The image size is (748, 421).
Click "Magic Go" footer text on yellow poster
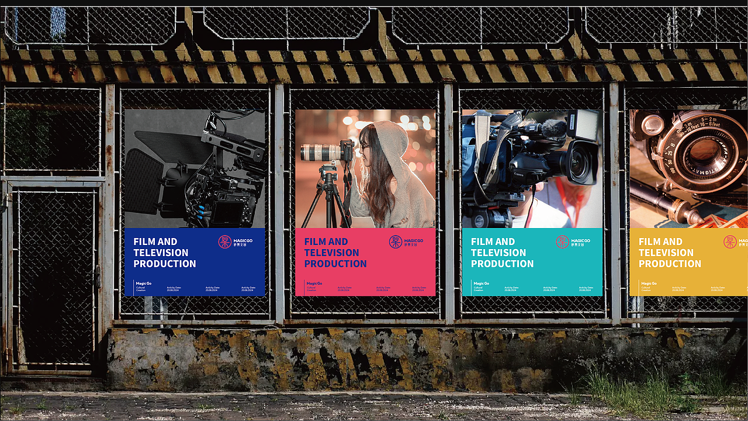click(649, 283)
